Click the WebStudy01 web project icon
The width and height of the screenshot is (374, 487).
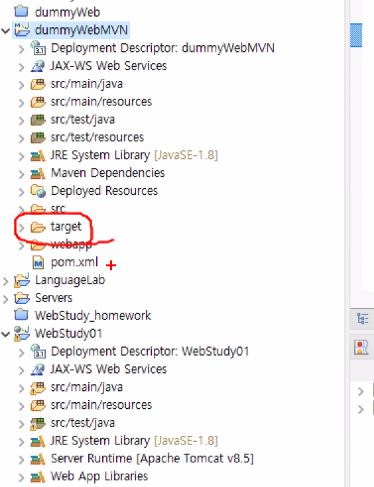[22, 333]
